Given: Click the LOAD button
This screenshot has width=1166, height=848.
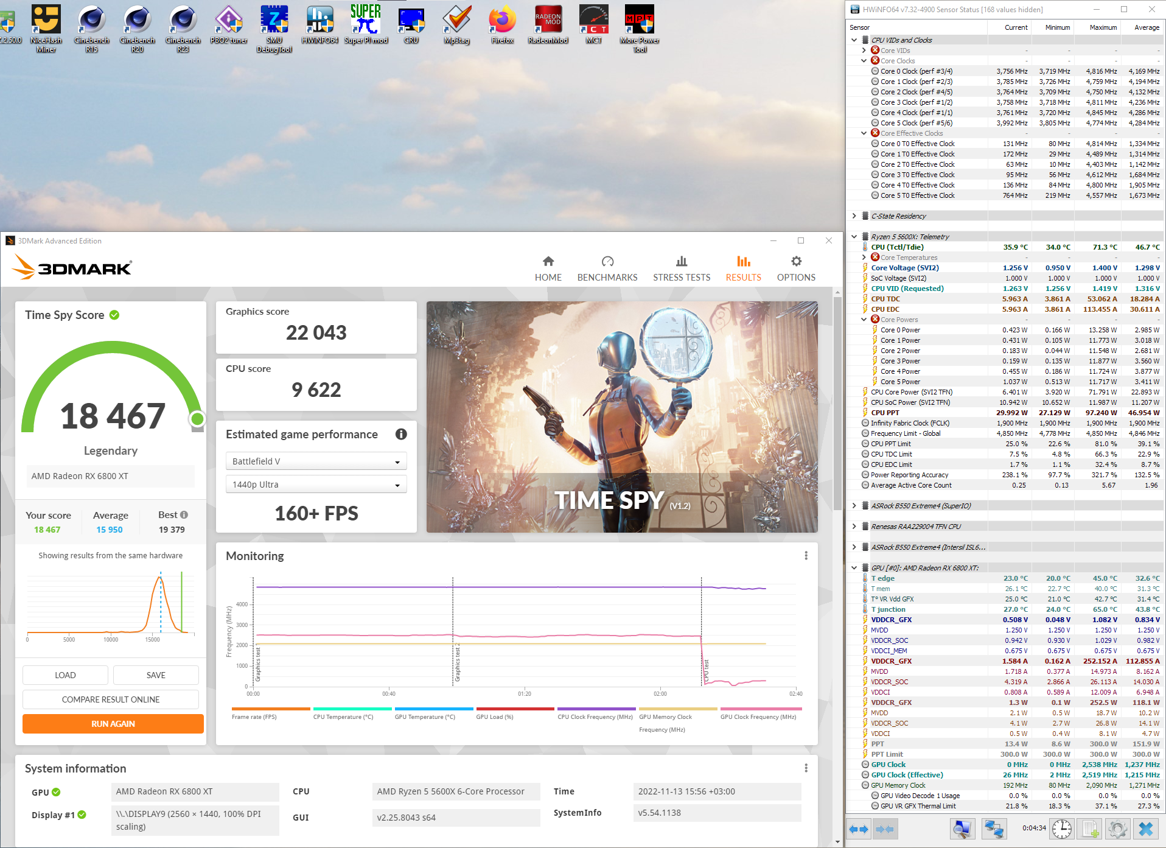Looking at the screenshot, I should point(65,675).
